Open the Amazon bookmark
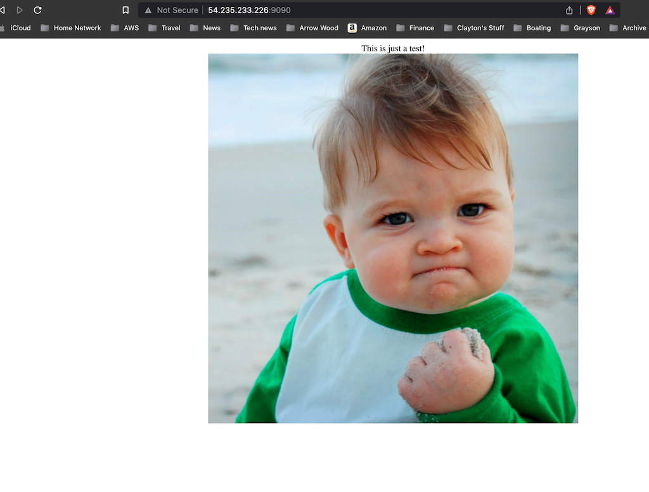 click(x=367, y=28)
